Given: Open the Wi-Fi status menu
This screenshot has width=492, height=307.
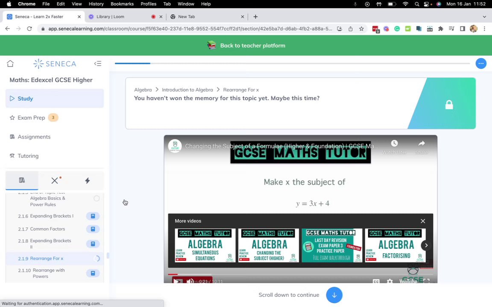Looking at the screenshot, I should pyautogui.click(x=405, y=4).
